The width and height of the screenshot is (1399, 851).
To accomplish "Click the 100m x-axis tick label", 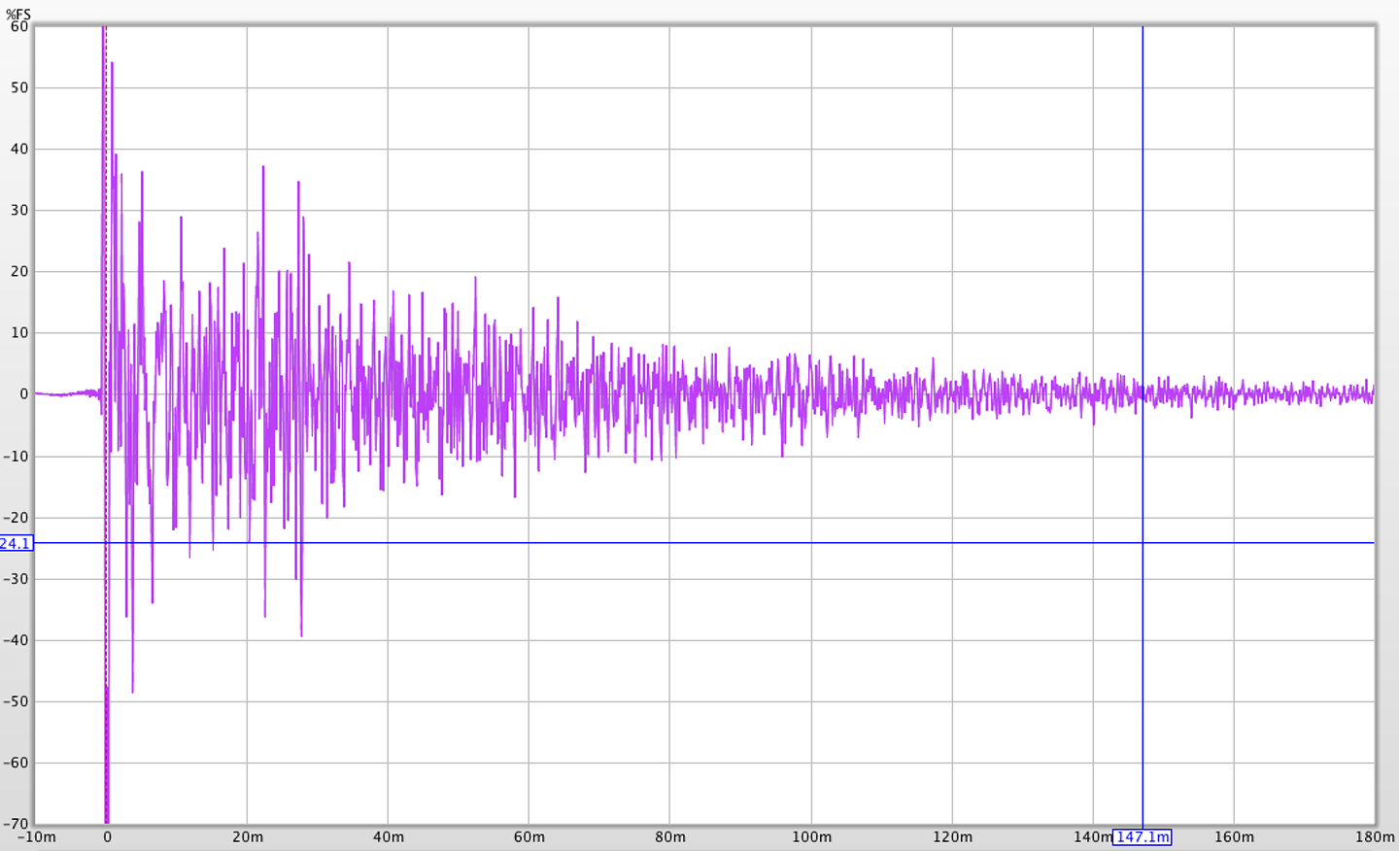I will tap(811, 836).
